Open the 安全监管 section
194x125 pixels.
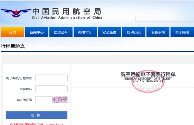pos(109,32)
